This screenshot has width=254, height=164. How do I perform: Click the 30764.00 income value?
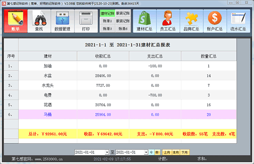coord(103,105)
